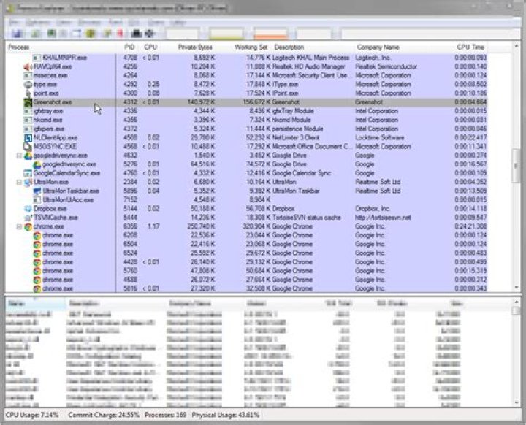Sort by the Working Set column header

coord(251,47)
